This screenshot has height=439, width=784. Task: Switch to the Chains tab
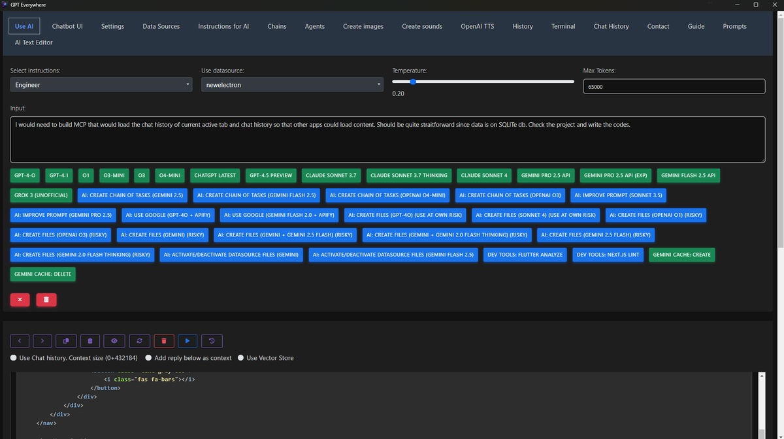click(277, 26)
